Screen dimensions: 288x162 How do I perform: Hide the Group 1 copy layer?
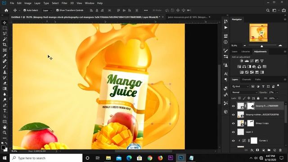click(233, 123)
